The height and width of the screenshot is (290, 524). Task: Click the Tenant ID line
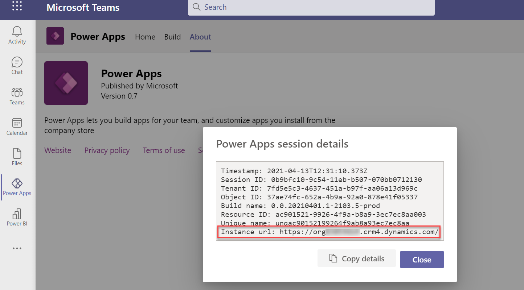[x=319, y=188]
